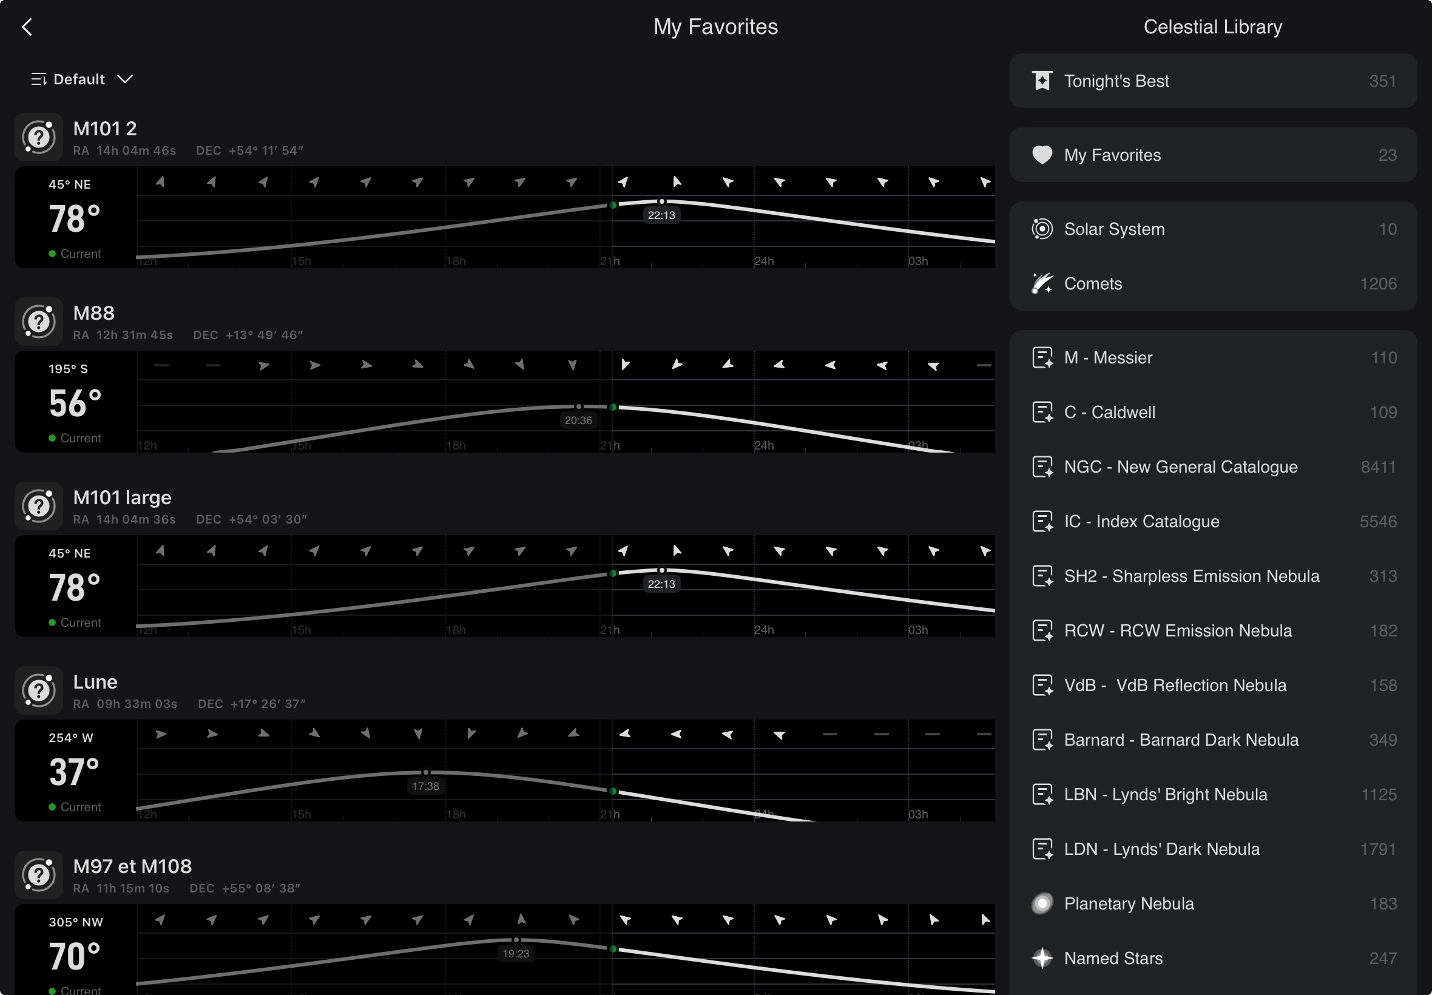This screenshot has height=995, width=1432.
Task: Click the My Favorites heart icon
Action: point(1042,155)
